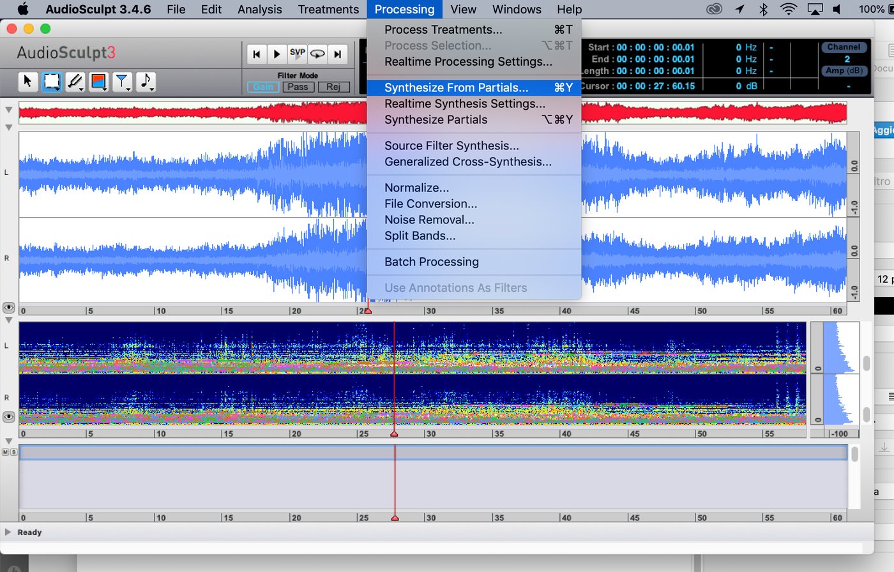
Task: Open note tool's dropdown arrow
Action: point(153,89)
